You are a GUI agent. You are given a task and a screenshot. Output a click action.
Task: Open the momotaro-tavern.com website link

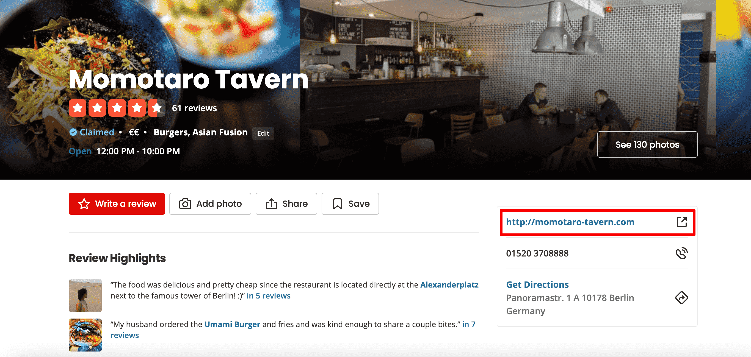pyautogui.click(x=570, y=222)
